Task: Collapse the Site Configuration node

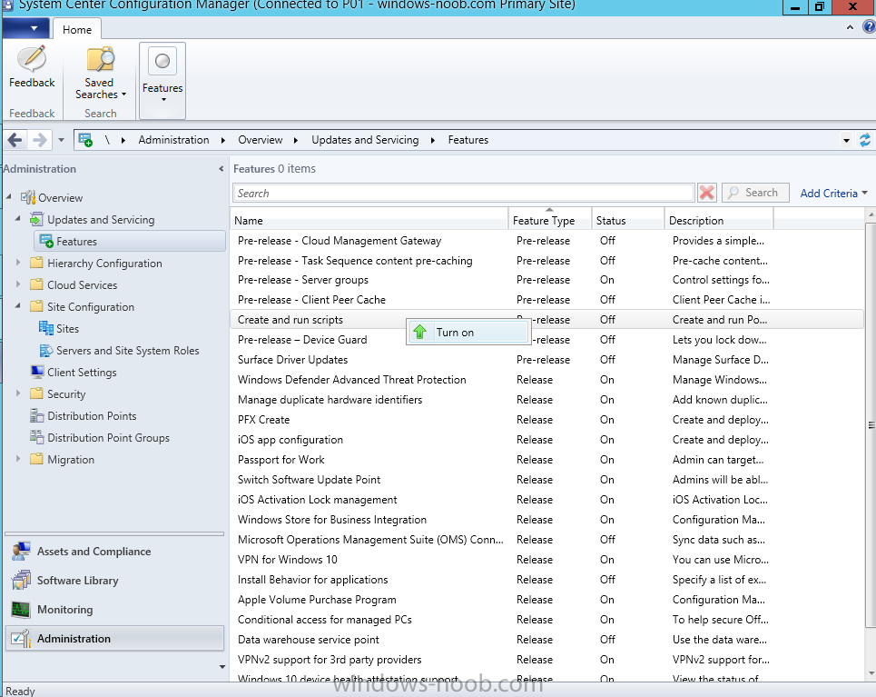Action: (x=18, y=306)
